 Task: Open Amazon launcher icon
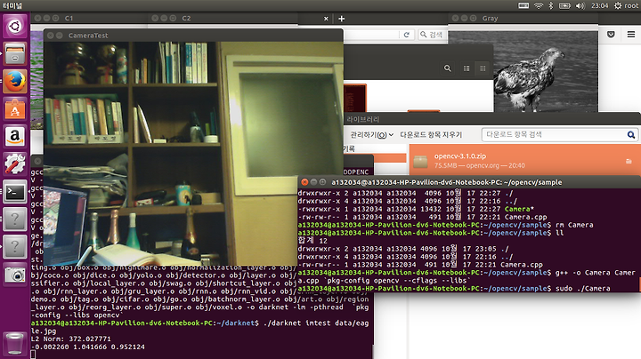(x=15, y=136)
